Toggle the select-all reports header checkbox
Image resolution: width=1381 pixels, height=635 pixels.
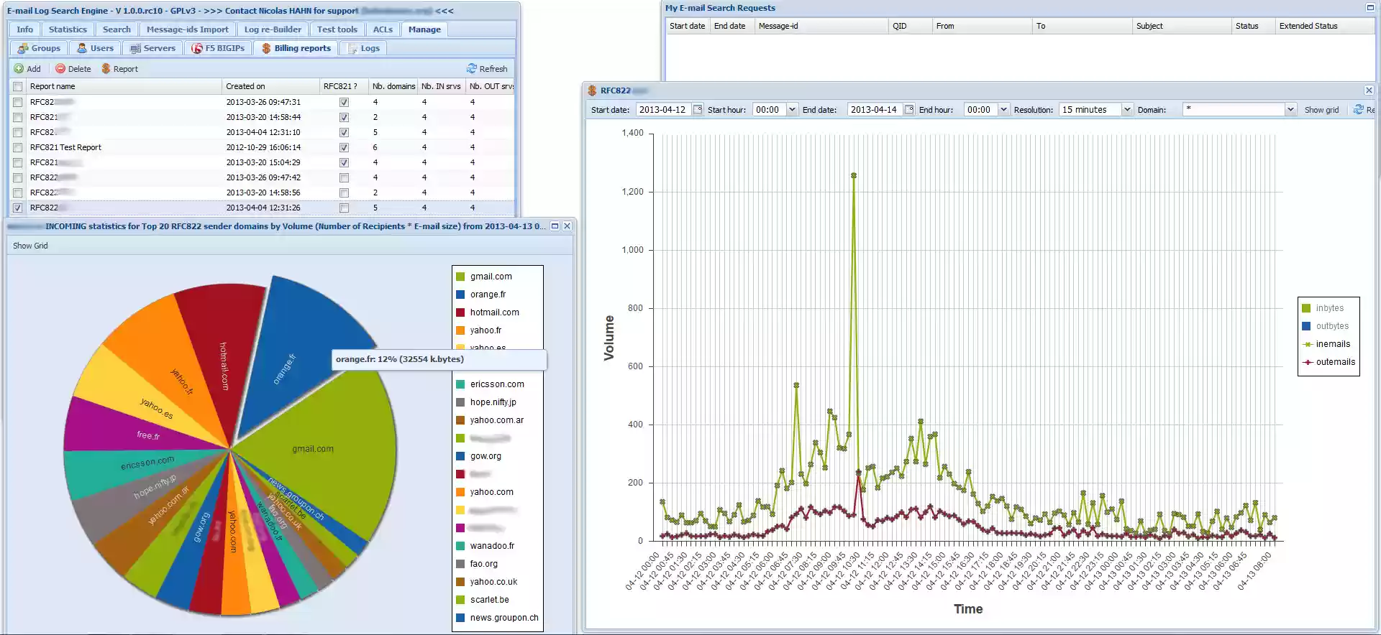coord(17,86)
